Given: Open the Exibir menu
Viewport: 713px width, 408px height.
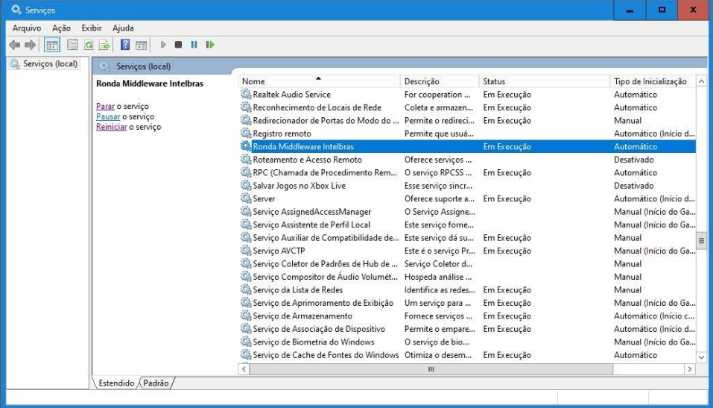Looking at the screenshot, I should [92, 28].
